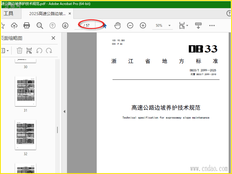Image resolution: width=232 pixels, height=174 pixels.
Task: Click the CCS P 66 text
Action: (x=117, y=44)
